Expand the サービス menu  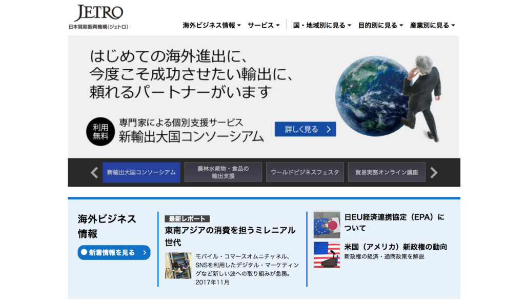click(x=264, y=26)
